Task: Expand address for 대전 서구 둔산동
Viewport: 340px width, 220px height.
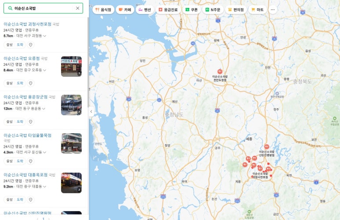Action: click(45, 153)
